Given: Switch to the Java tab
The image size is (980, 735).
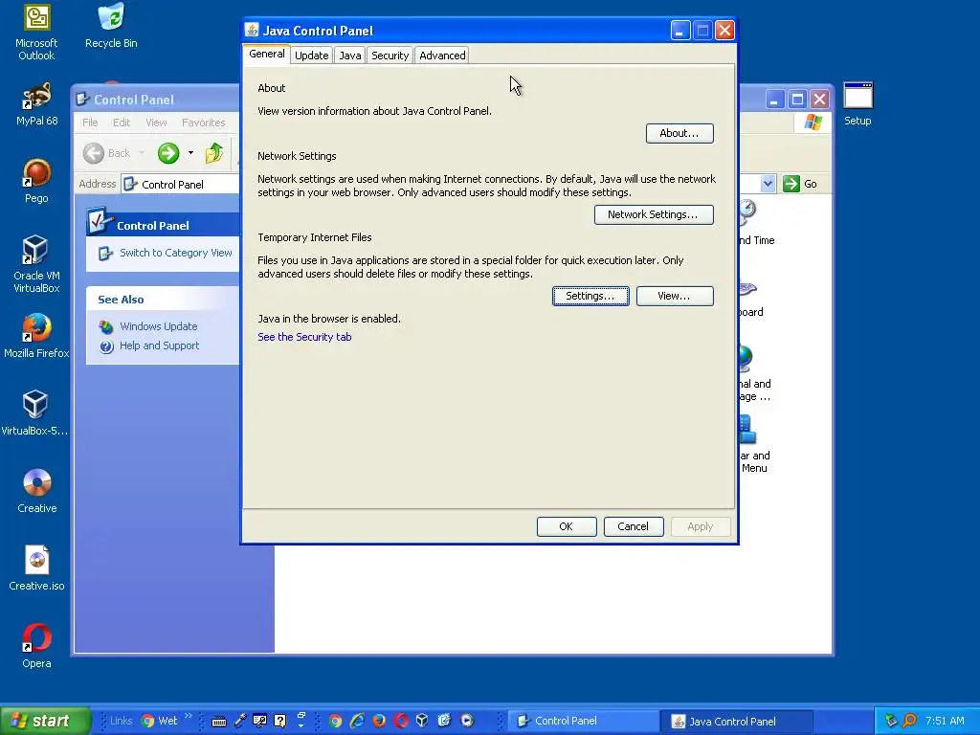Looking at the screenshot, I should click(x=350, y=56).
